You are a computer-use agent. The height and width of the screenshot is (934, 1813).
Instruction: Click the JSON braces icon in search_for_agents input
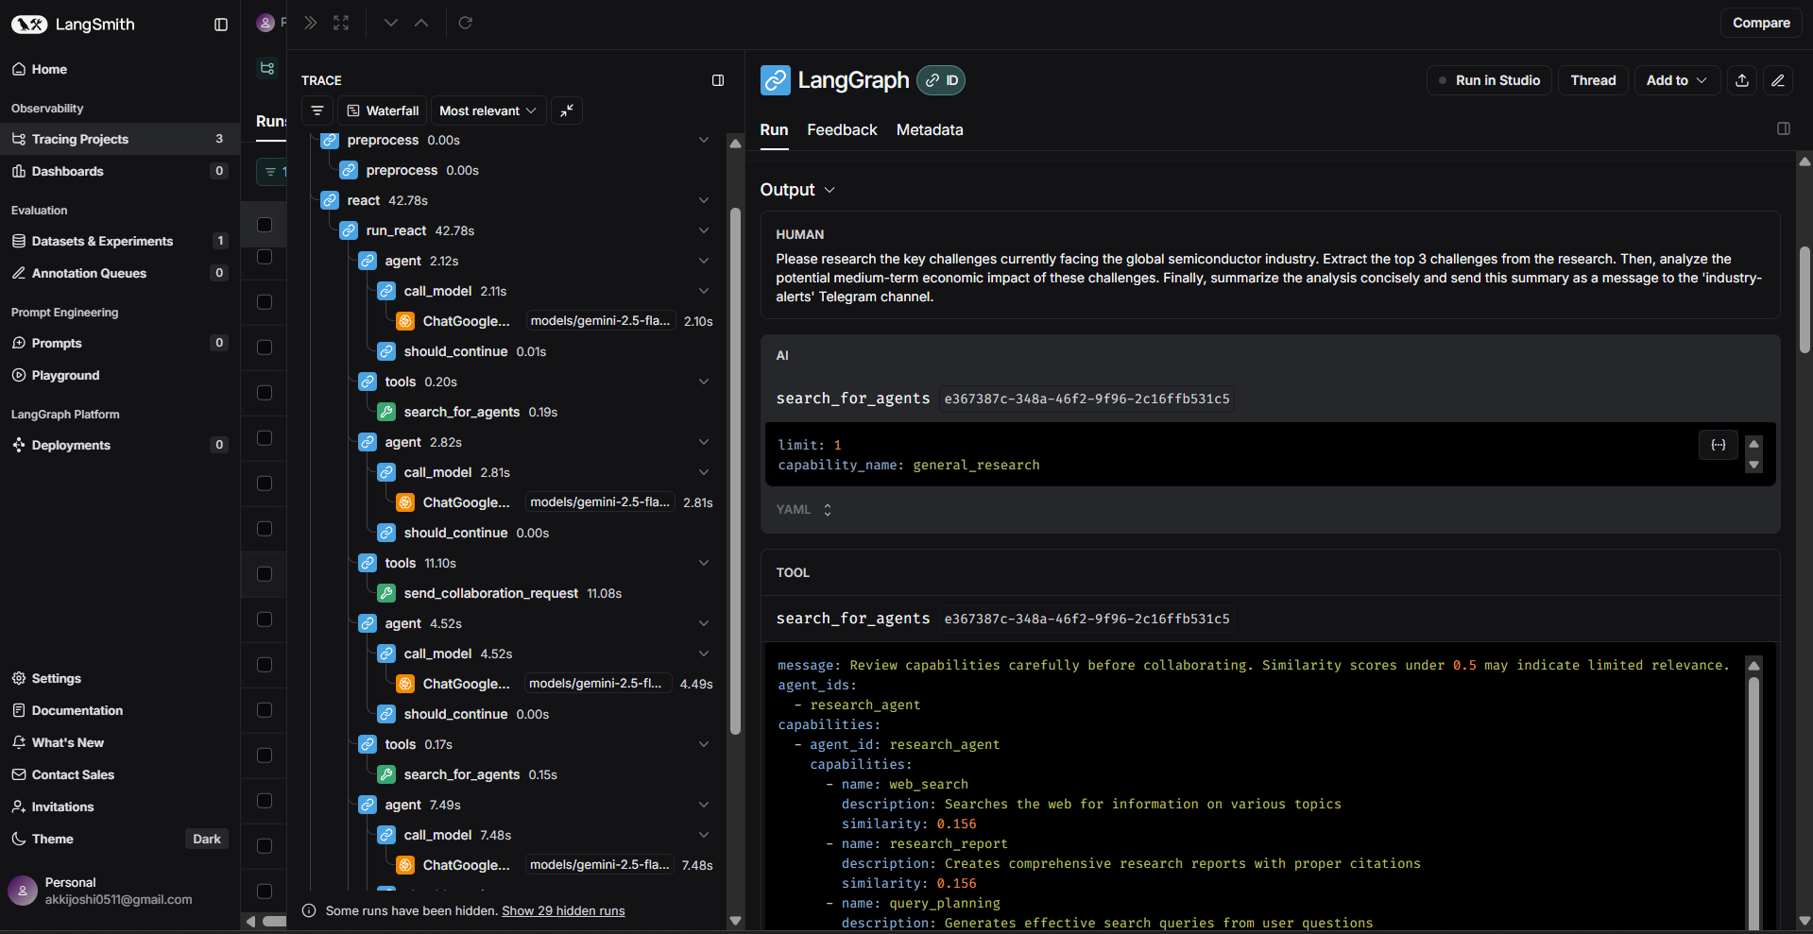click(1719, 445)
